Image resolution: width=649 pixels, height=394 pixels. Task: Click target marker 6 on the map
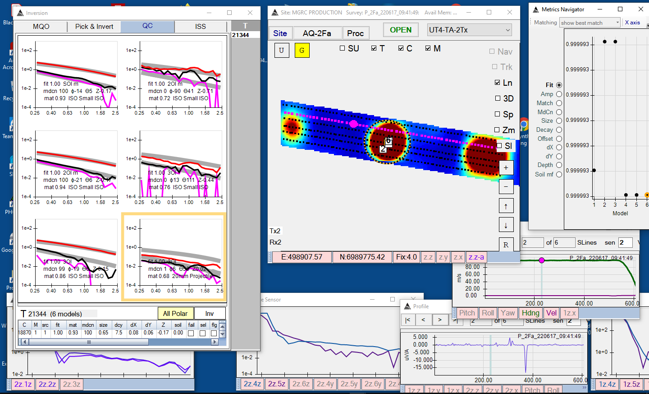pyautogui.click(x=388, y=141)
